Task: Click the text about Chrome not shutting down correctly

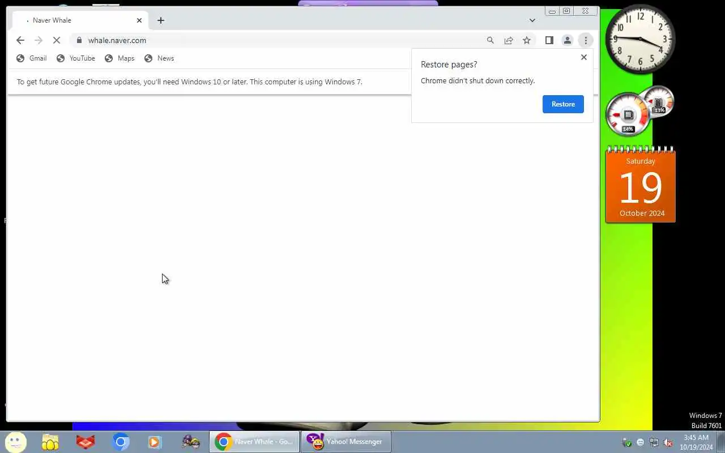Action: [x=477, y=81]
